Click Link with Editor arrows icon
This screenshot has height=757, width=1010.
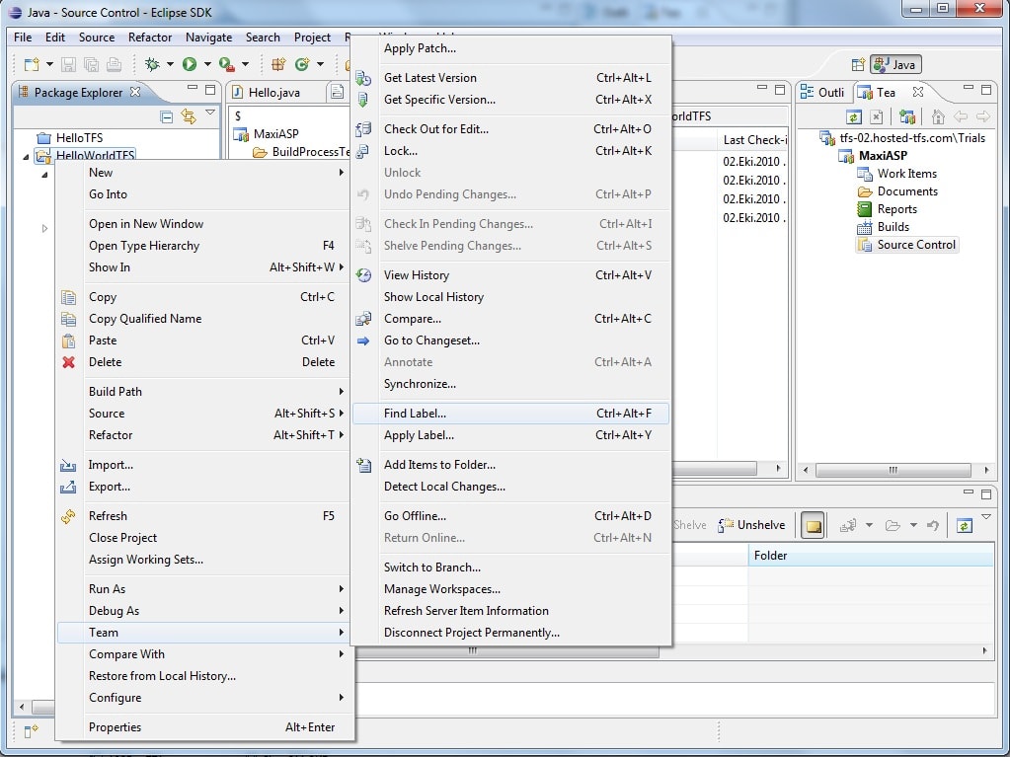(x=189, y=116)
